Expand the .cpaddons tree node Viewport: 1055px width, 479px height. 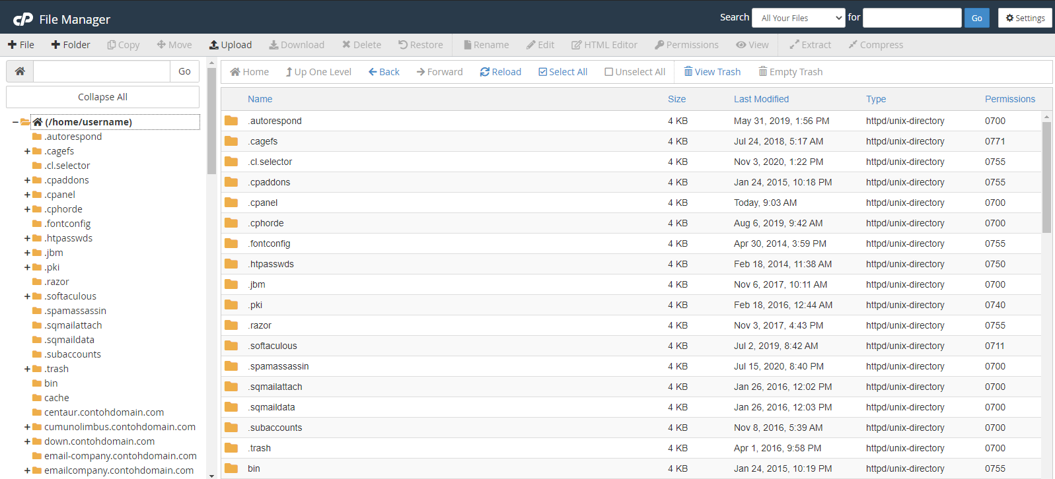(x=27, y=180)
